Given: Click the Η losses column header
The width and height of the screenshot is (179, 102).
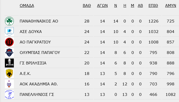Looking at the screenshot, I should coord(125,5).
